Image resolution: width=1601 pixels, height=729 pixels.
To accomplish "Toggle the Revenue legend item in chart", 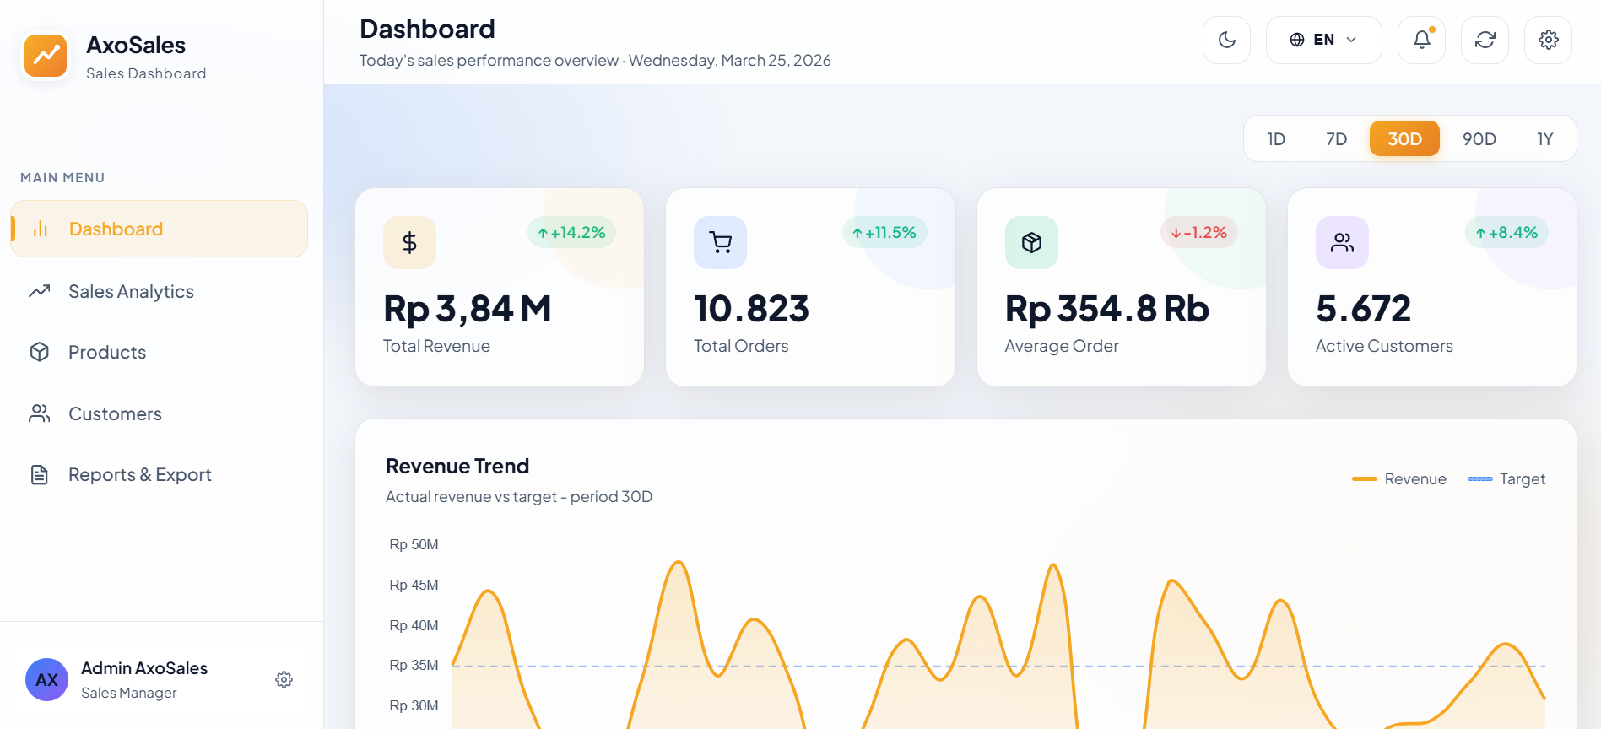I will (1399, 478).
